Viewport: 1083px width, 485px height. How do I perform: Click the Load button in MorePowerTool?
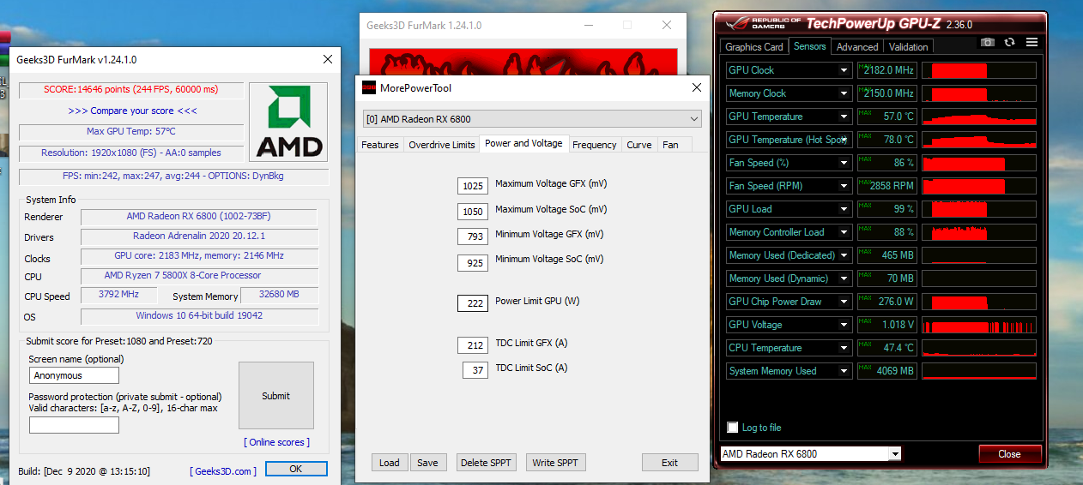coord(390,463)
